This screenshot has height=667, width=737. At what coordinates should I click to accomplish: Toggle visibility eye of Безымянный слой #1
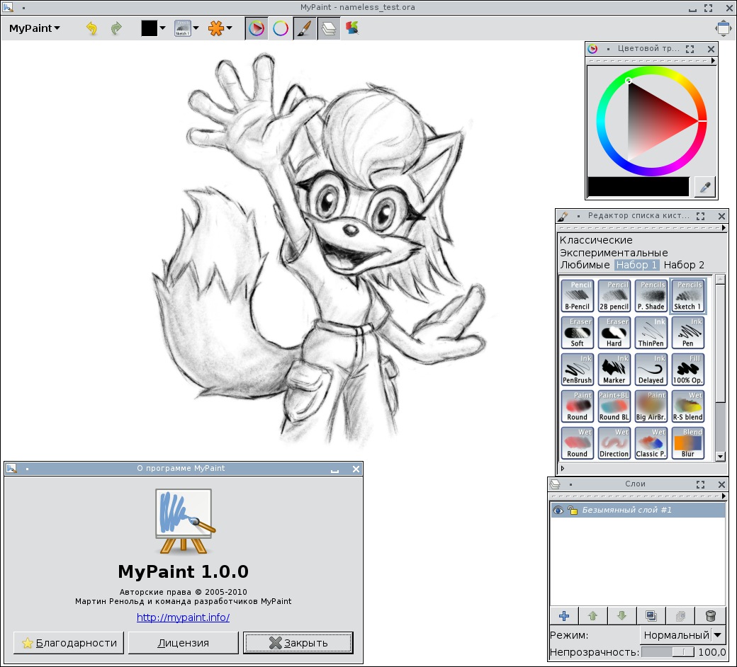558,510
